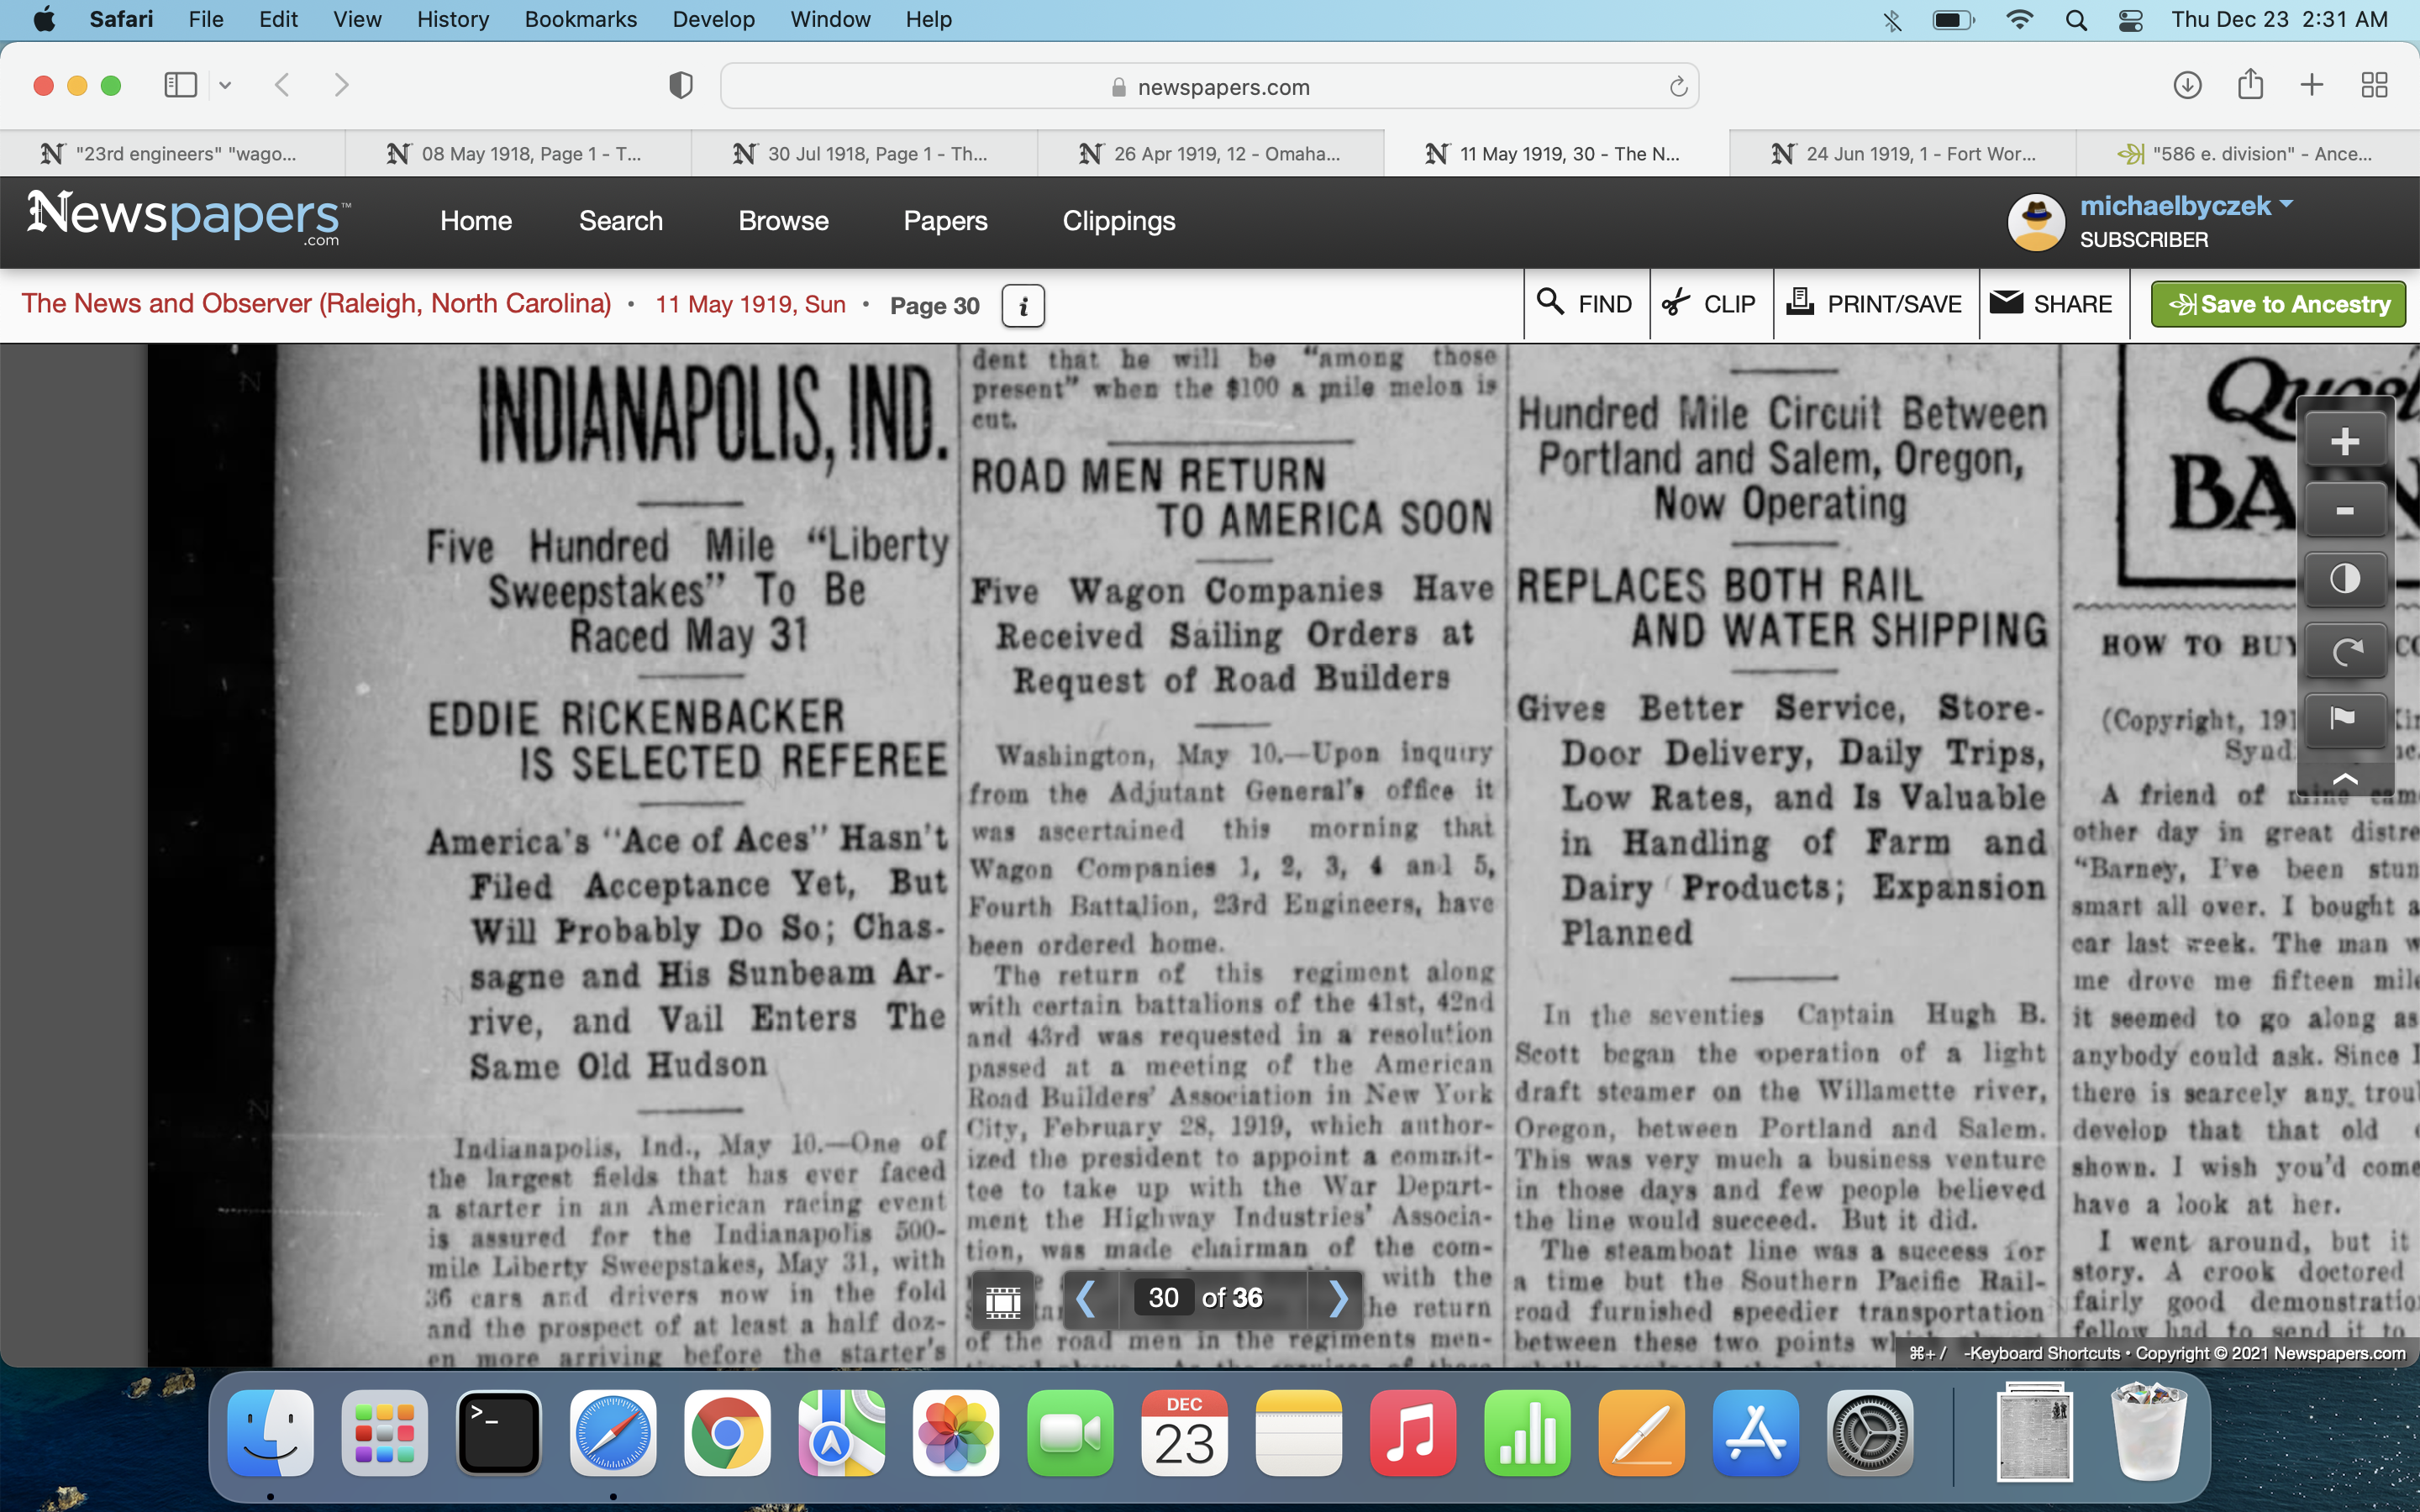
Task: Open the filmstrip page thumbnails
Action: click(1003, 1299)
